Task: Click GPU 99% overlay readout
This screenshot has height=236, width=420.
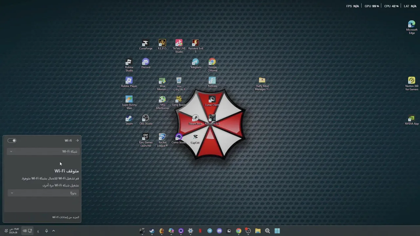Action: [372, 6]
